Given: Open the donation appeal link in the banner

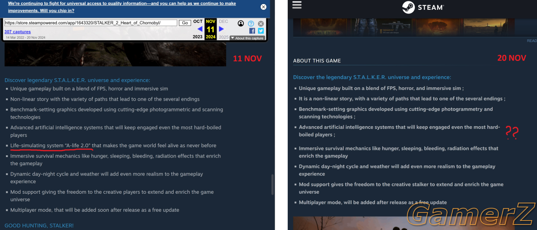Looking at the screenshot, I should (122, 7).
